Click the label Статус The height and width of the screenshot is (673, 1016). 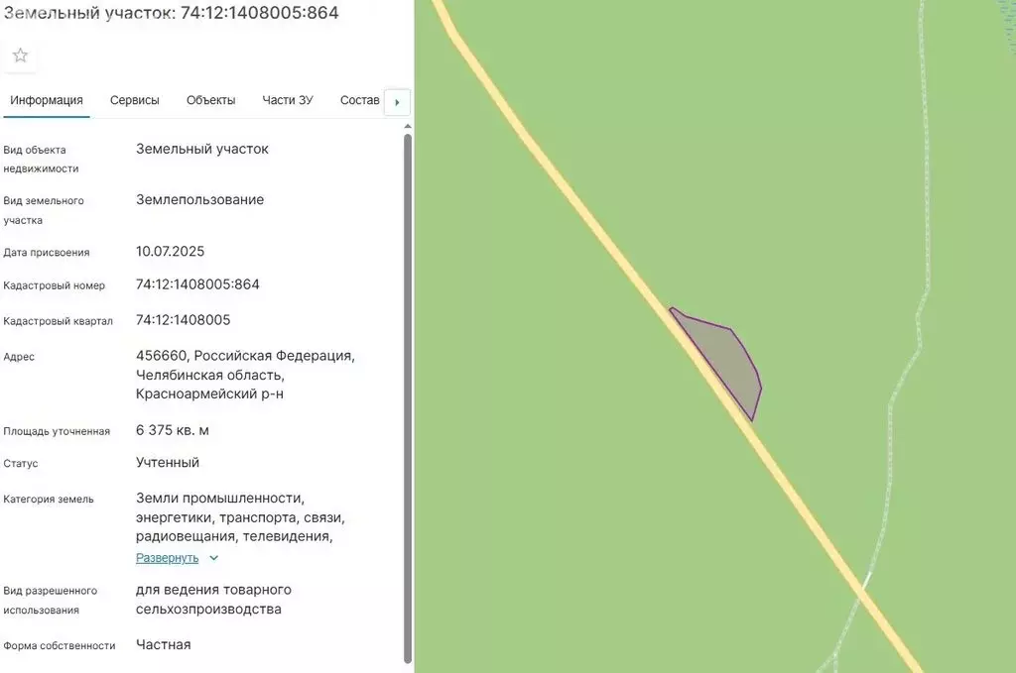pos(21,464)
